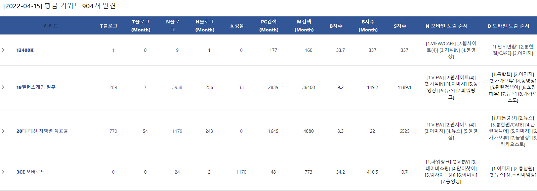Sort by the PC검색 (Month) header

[269, 26]
